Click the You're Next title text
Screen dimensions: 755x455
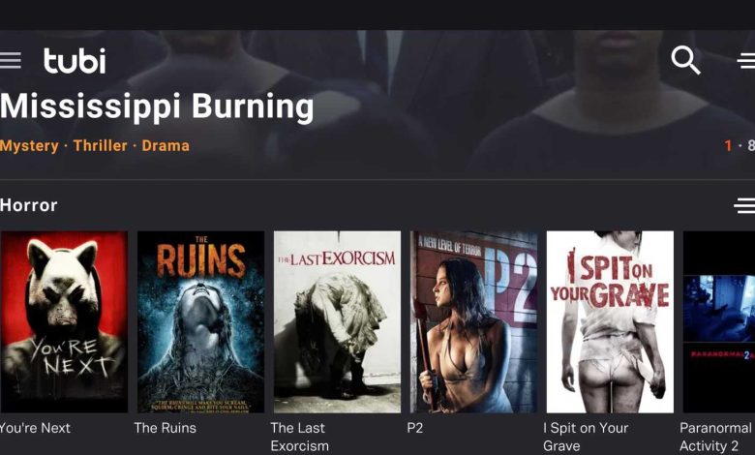35,428
